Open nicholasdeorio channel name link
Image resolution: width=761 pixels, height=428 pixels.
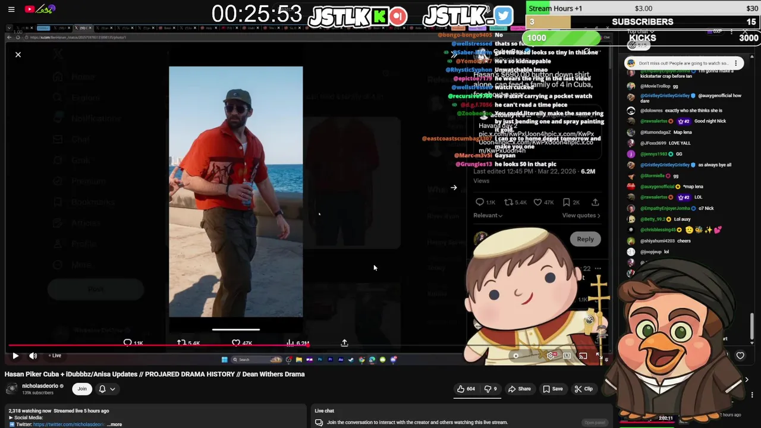pyautogui.click(x=40, y=386)
